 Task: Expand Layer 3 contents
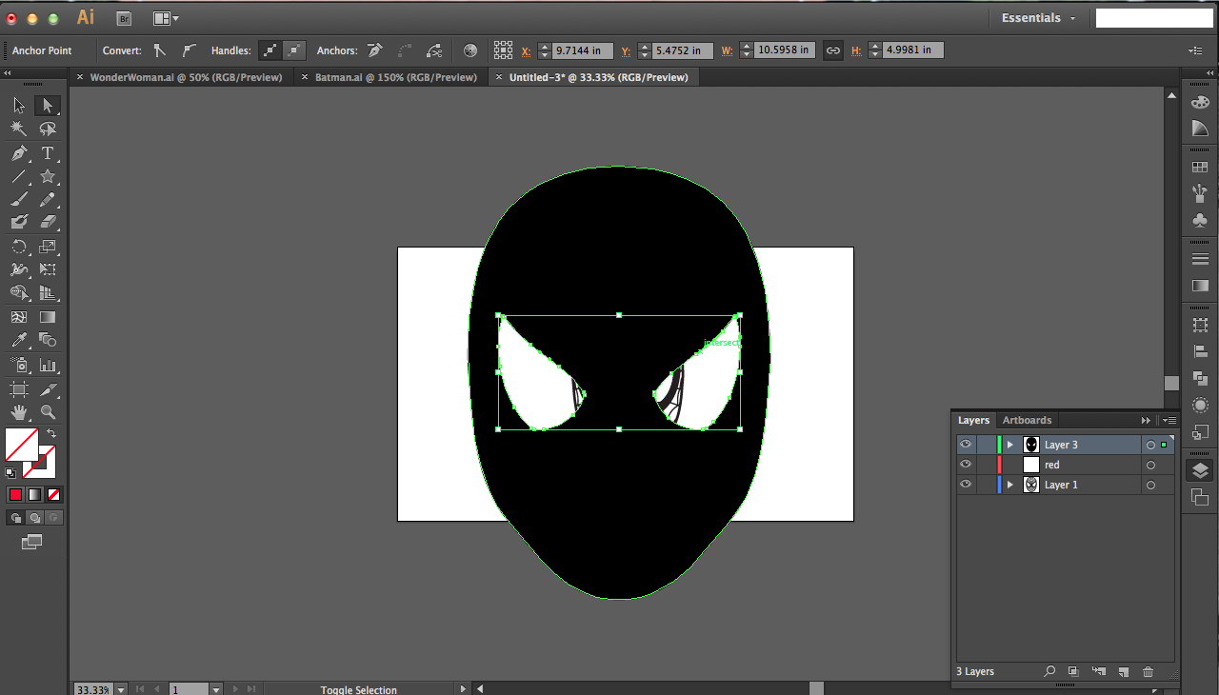[x=1010, y=445]
